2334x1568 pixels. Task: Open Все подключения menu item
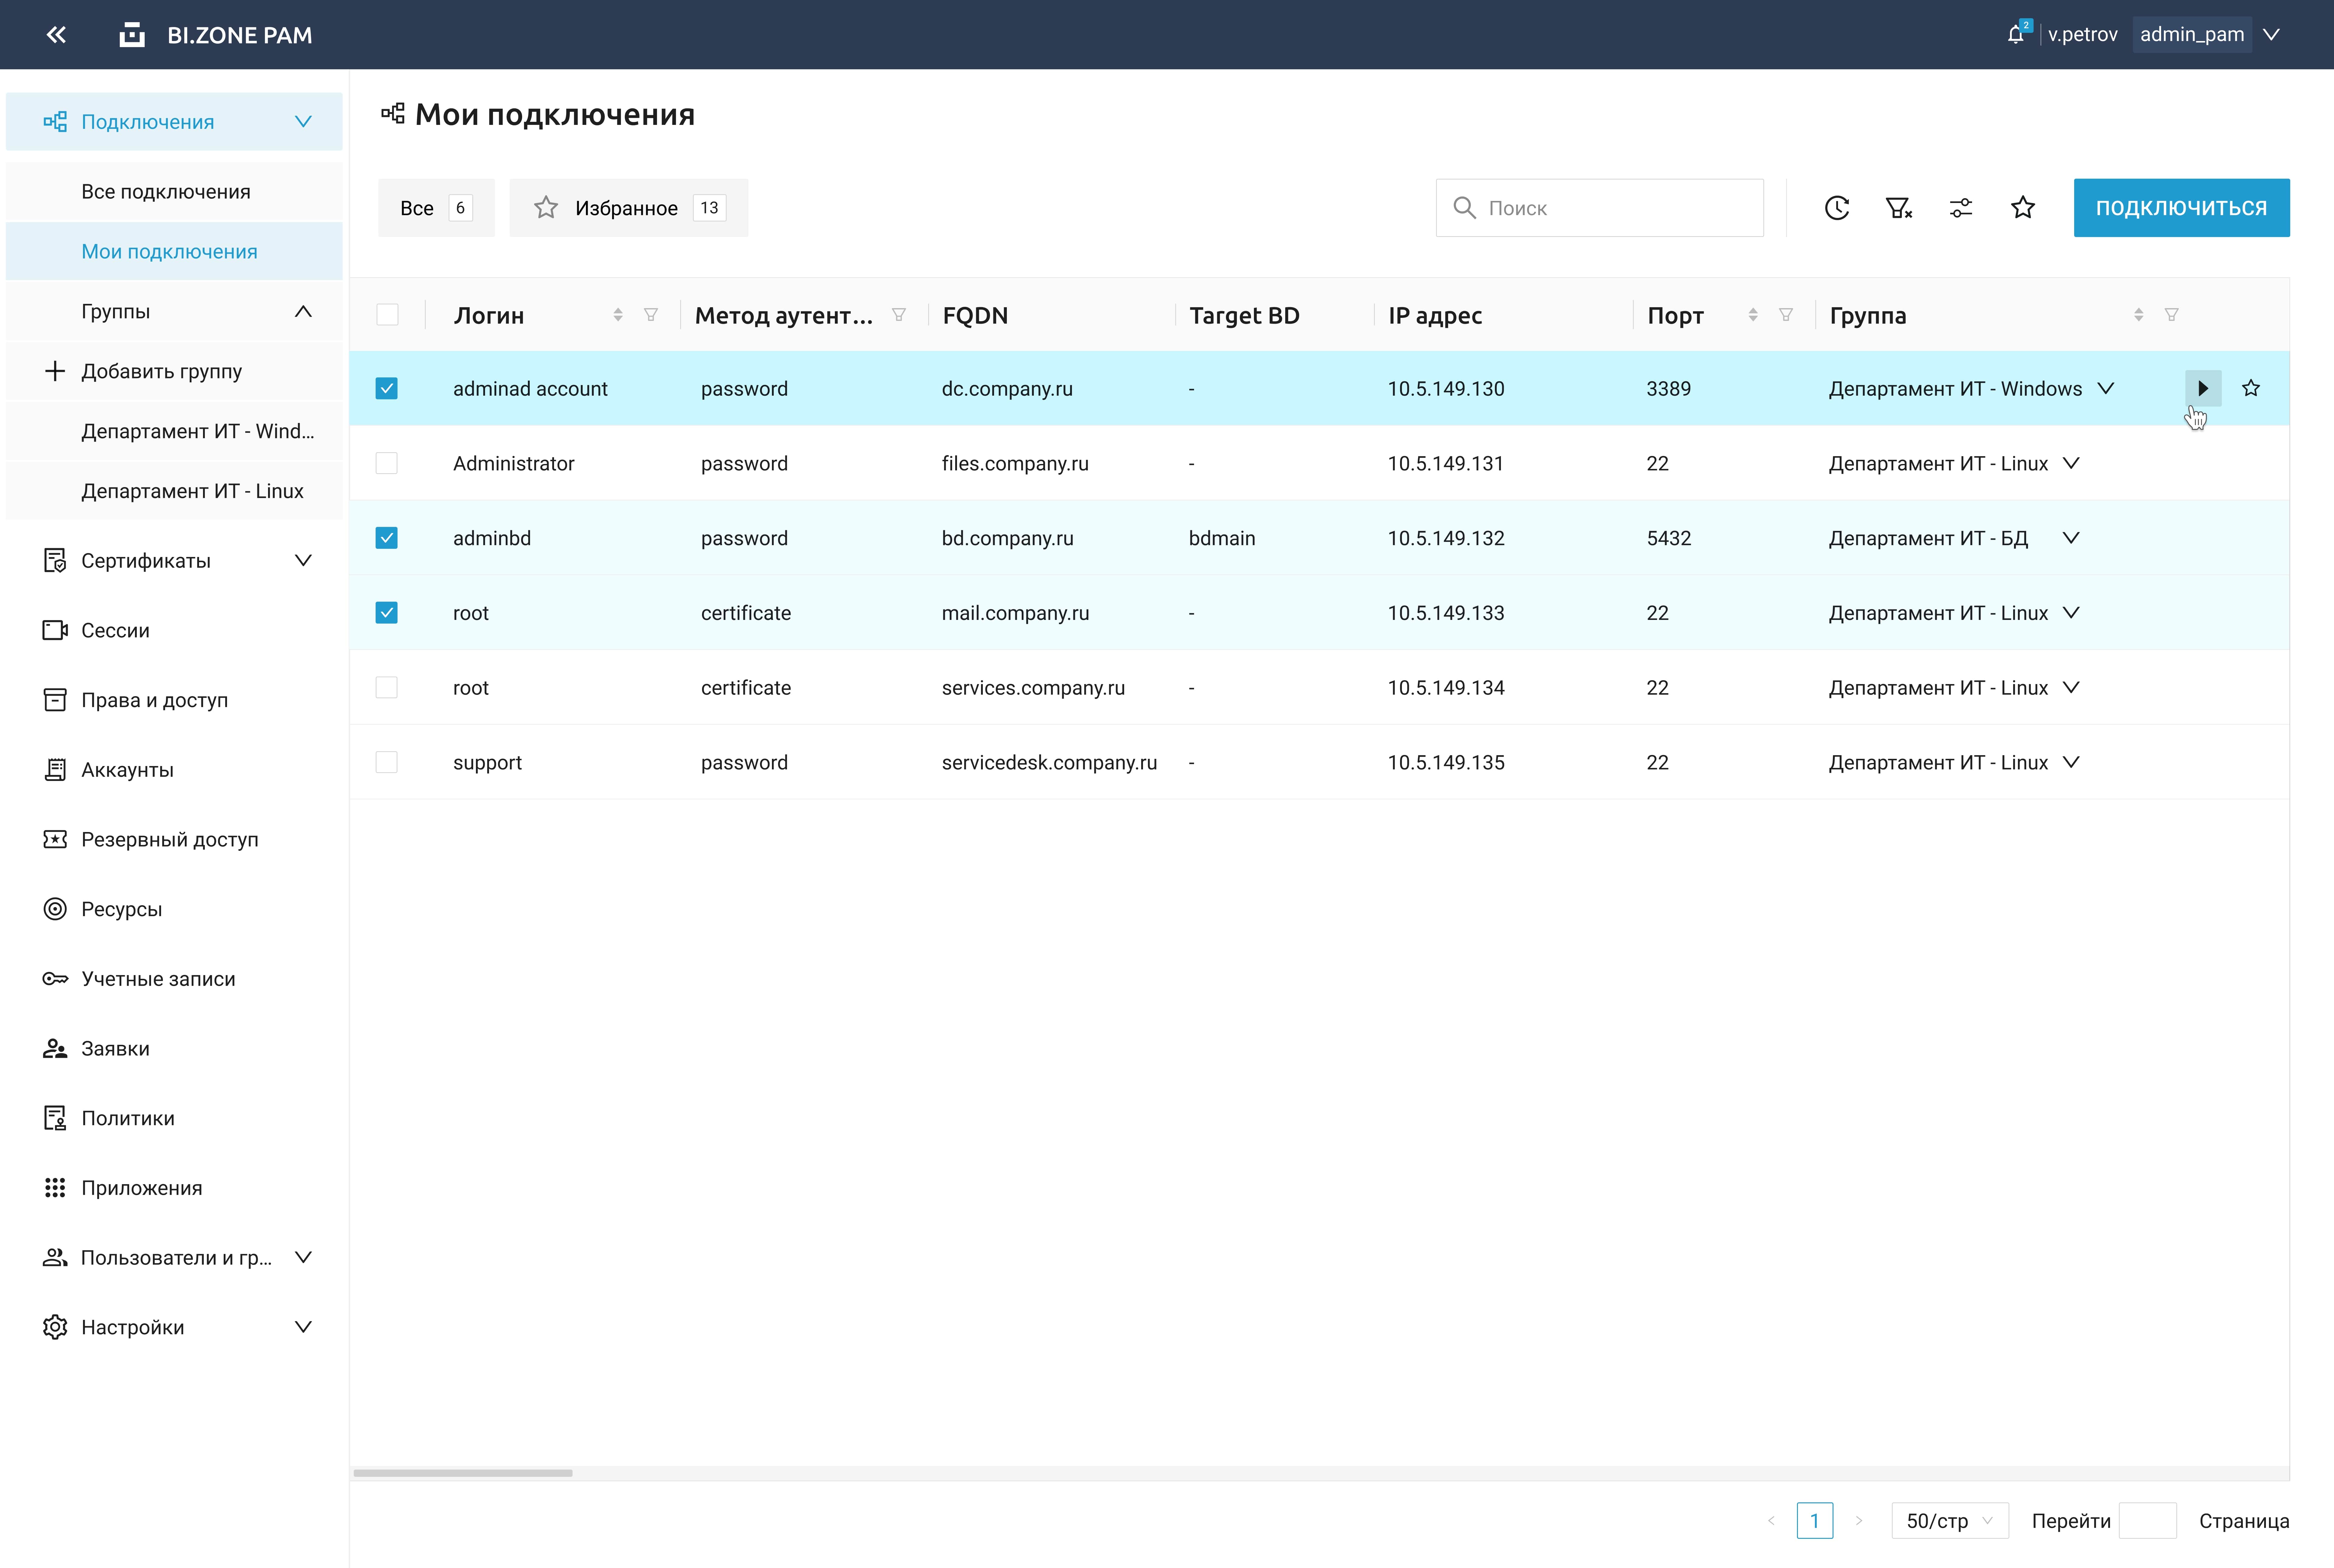(166, 191)
